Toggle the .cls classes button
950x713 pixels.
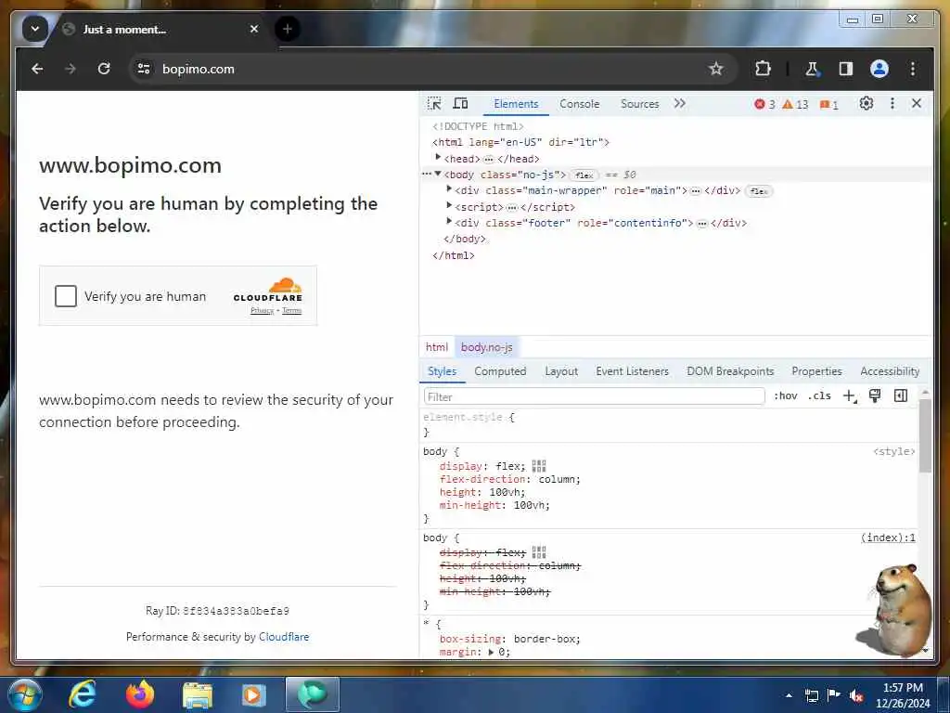click(x=819, y=395)
